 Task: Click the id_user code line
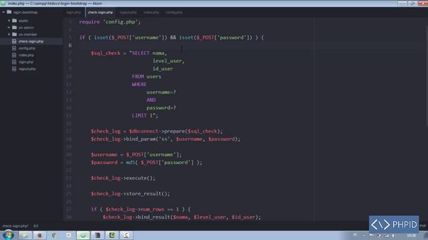click(163, 69)
